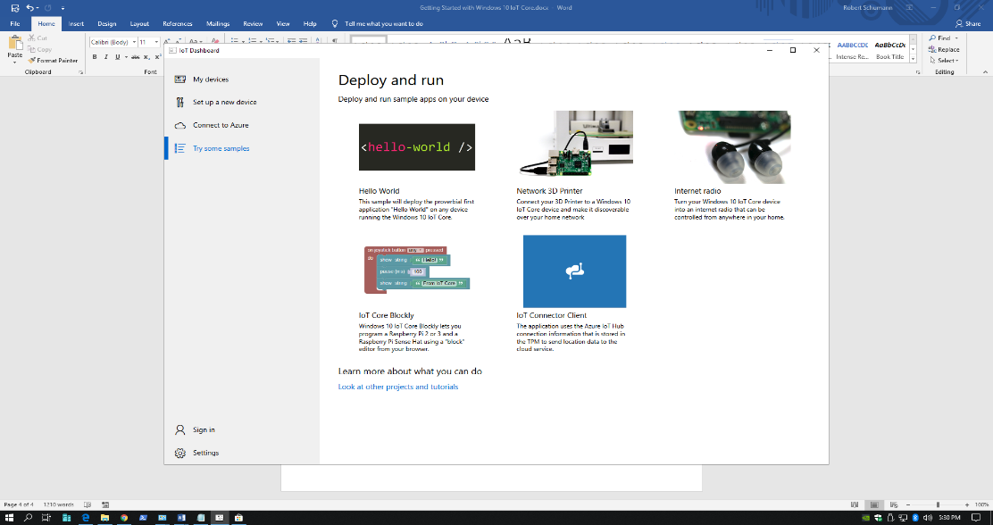Click the Word zoom slider

tap(938, 505)
